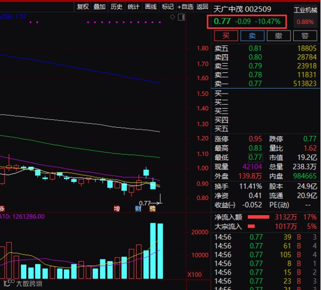This screenshot has width=321, height=290.
Task: Click the blue 卖 sell button
Action: tap(252, 36)
